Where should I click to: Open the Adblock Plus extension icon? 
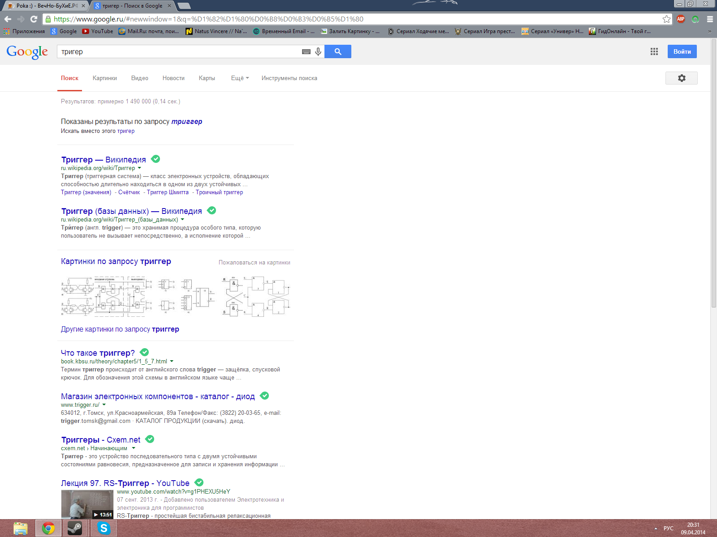point(681,19)
